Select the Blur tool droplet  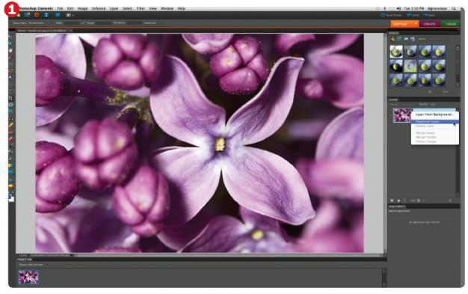(10, 180)
